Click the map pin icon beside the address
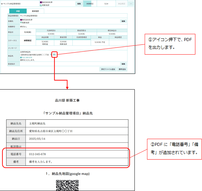The height and width of the screenshot is (191, 202). (51, 55)
